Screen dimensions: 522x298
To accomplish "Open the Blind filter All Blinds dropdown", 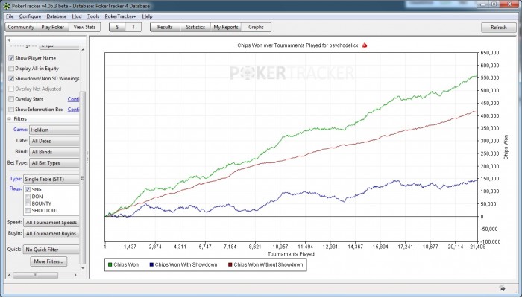I will pyautogui.click(x=54, y=152).
